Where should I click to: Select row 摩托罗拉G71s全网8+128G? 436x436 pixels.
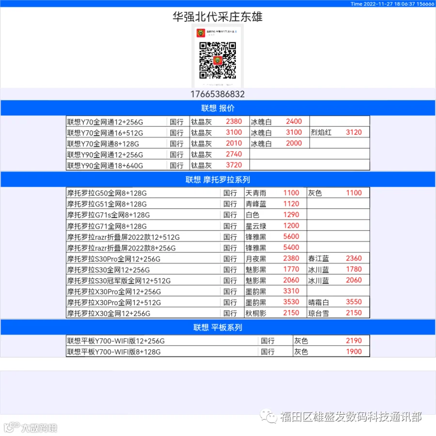tap(218, 215)
